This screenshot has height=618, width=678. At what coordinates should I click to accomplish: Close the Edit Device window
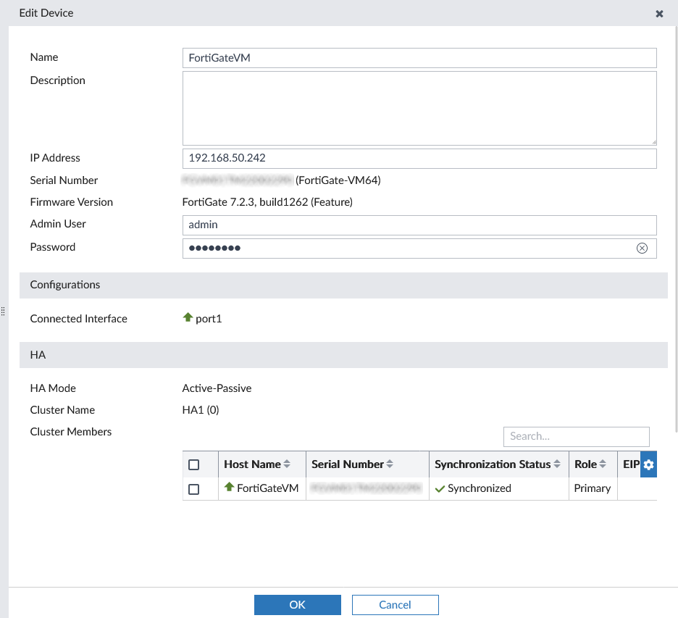659,13
